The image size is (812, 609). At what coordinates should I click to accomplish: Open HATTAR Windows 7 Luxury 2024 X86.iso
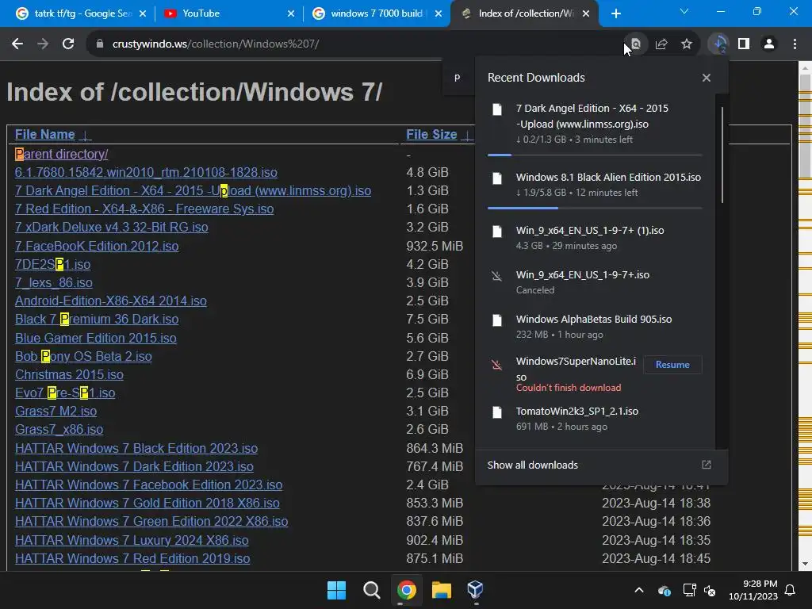point(132,540)
